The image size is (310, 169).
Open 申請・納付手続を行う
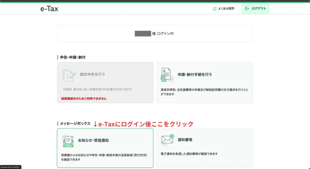tap(205, 83)
